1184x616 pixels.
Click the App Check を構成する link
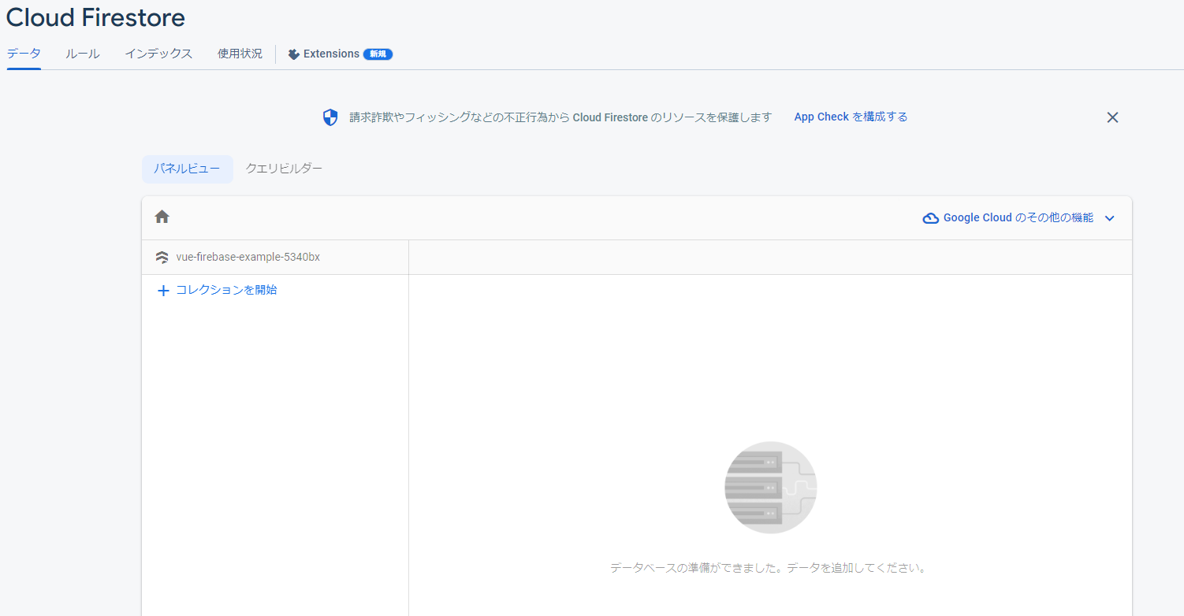[851, 117]
